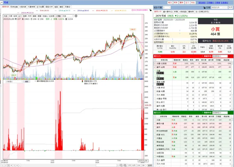Click the zoom in magnifier icon

[125, 165]
